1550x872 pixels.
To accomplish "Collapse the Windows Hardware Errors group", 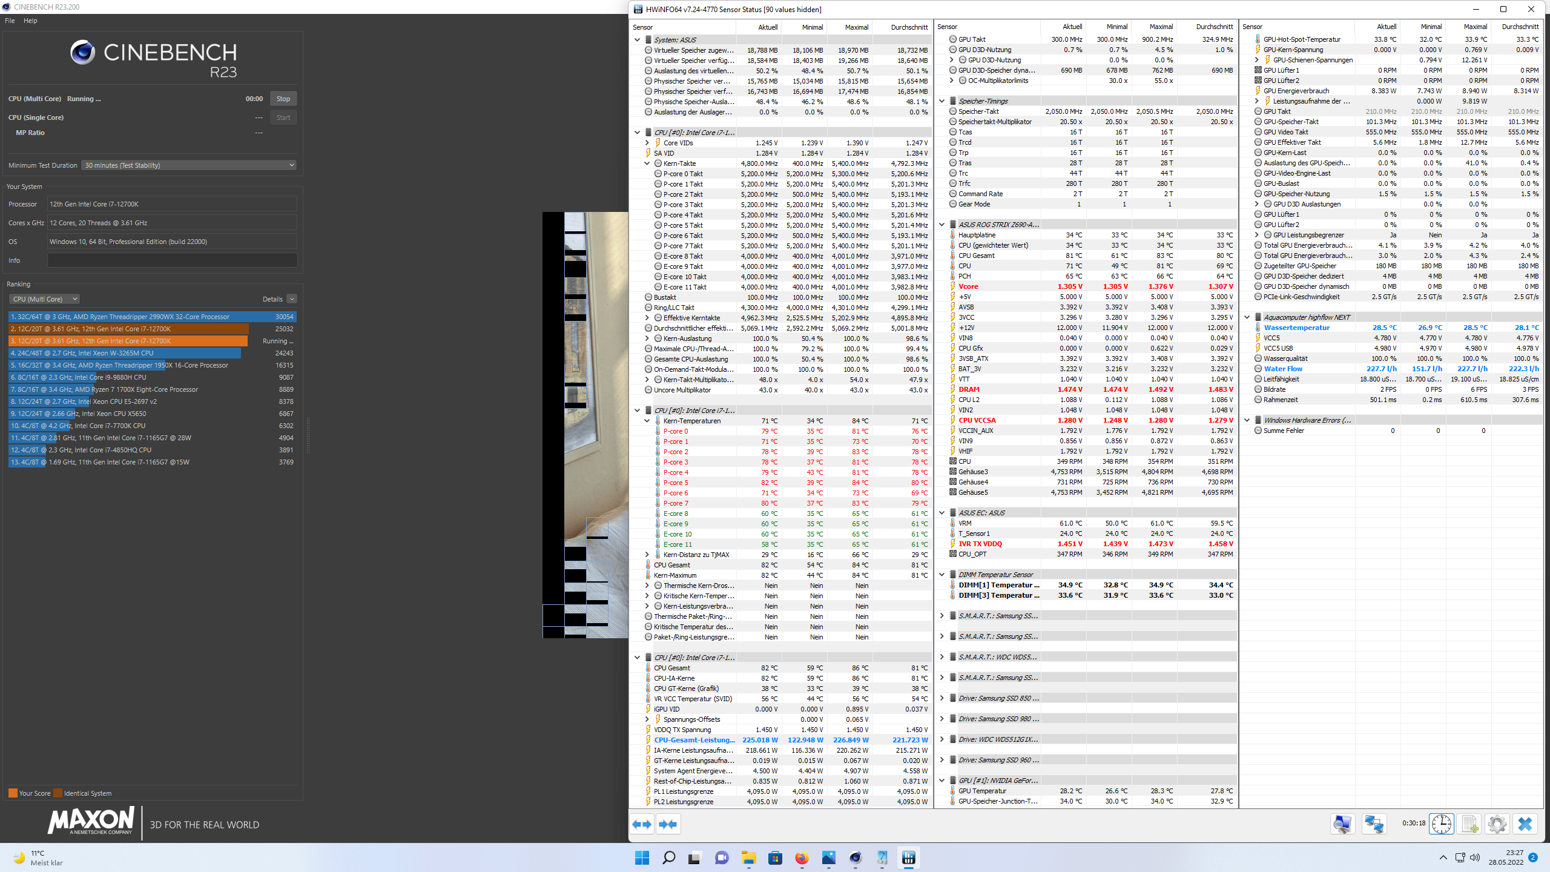I will click(x=1247, y=420).
